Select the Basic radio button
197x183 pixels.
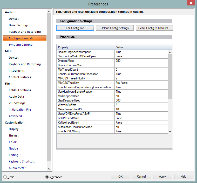[5, 177]
